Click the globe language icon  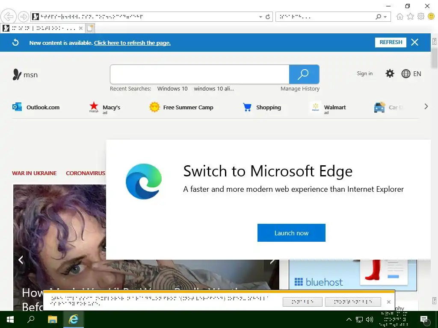(x=405, y=73)
